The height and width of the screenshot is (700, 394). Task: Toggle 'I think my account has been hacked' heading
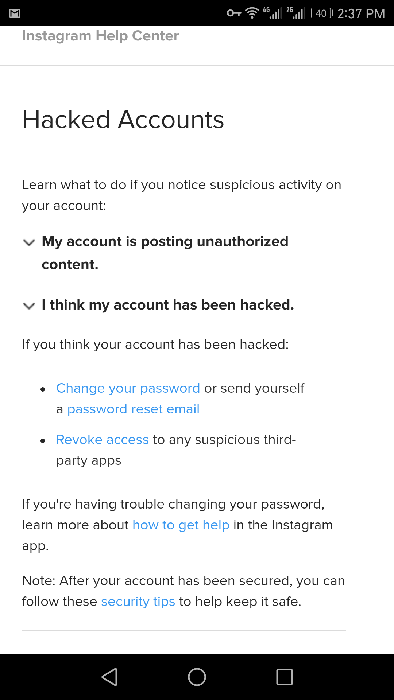(x=168, y=305)
